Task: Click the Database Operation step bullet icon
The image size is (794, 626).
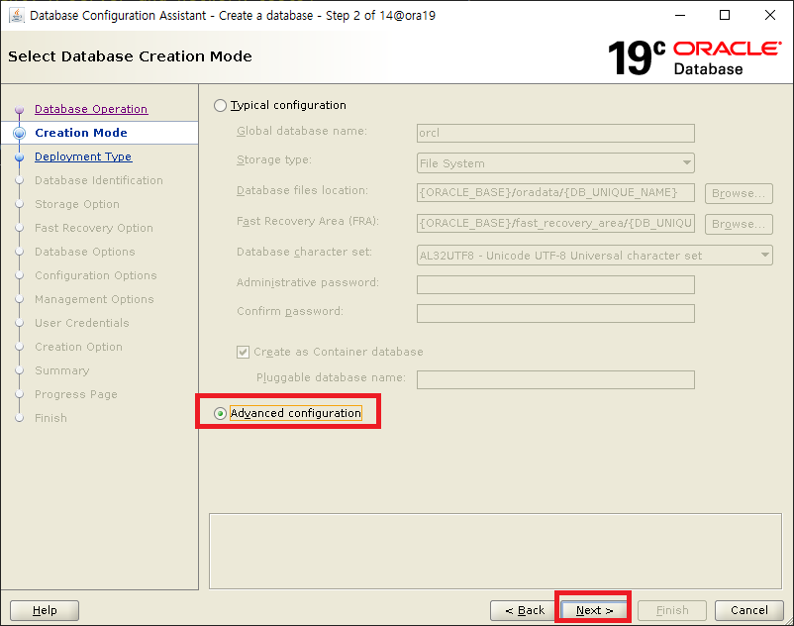Action: click(19, 109)
